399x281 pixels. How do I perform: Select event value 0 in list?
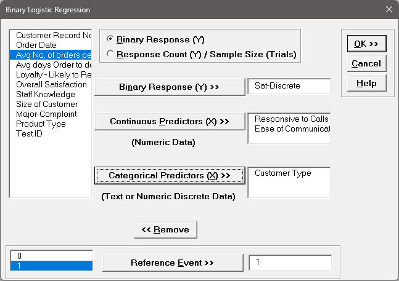click(51, 255)
